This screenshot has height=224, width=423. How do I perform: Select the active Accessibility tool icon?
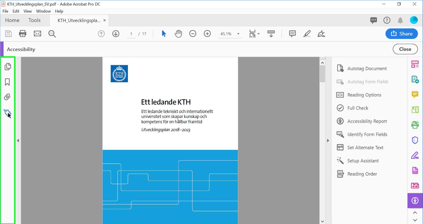coord(415,201)
